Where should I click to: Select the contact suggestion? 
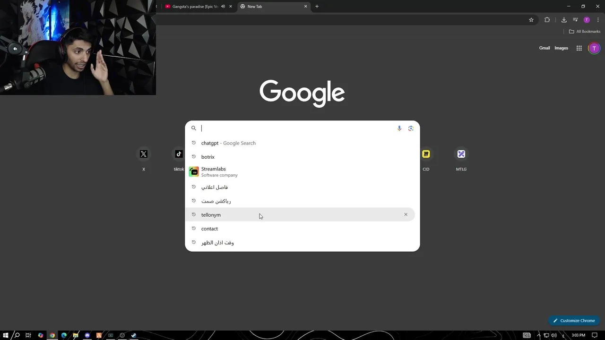click(x=302, y=229)
